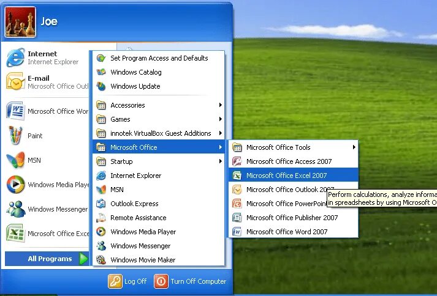Expand the Microsoft Office submenu arrow
The width and height of the screenshot is (437, 296).
click(220, 147)
